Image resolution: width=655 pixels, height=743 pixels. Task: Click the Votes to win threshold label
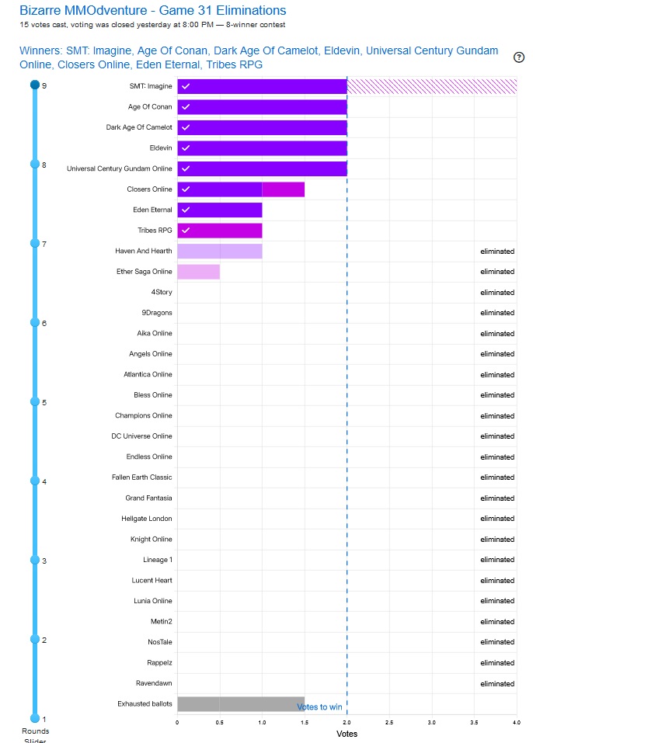click(319, 707)
